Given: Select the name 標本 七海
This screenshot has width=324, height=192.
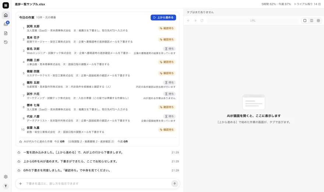Looking at the screenshot, I should coord(33,105).
